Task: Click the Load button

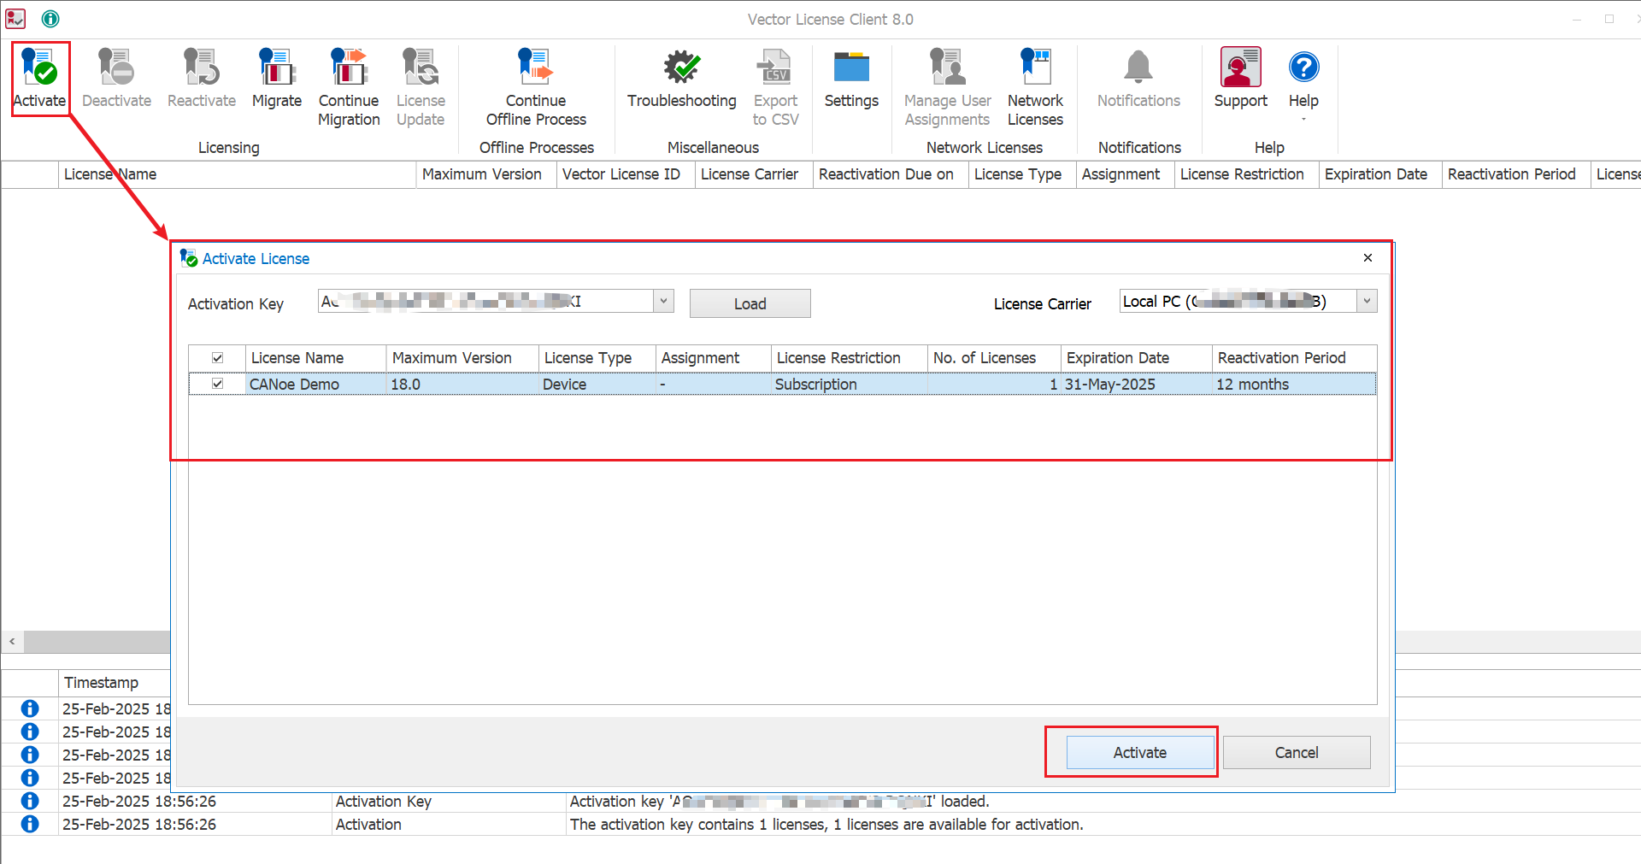Action: 750,303
